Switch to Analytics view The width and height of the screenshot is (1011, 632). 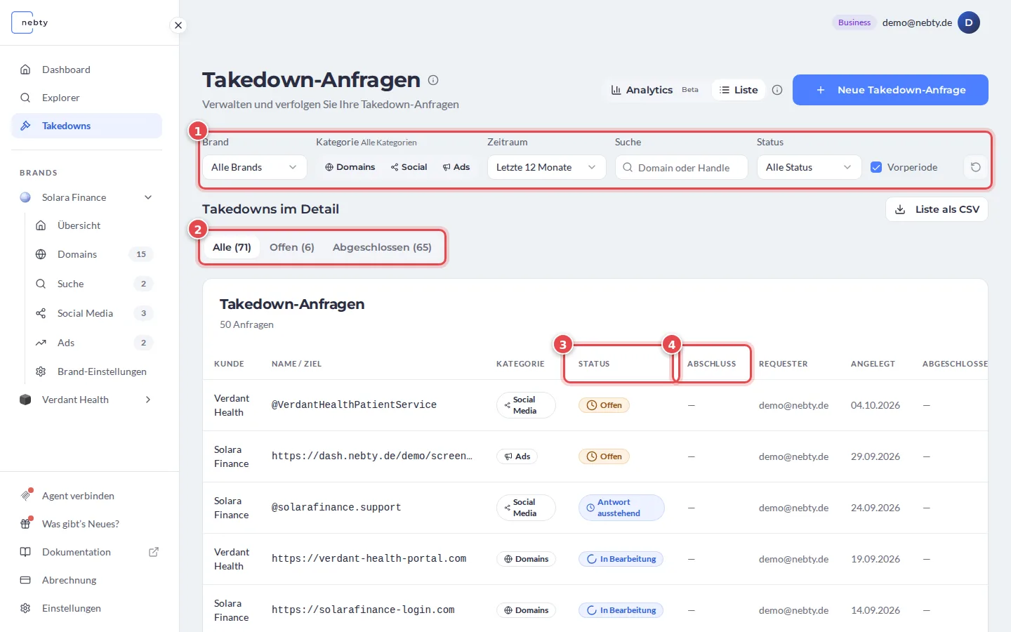coord(654,90)
